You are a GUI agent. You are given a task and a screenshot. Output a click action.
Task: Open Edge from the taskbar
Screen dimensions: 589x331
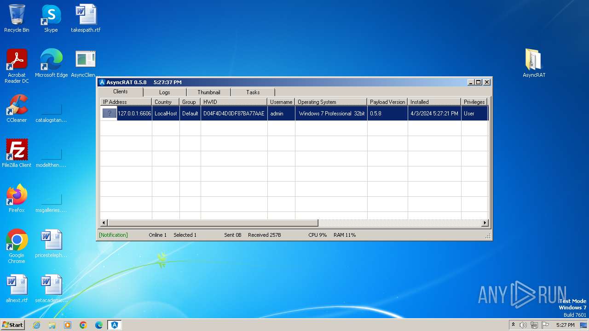coord(99,325)
